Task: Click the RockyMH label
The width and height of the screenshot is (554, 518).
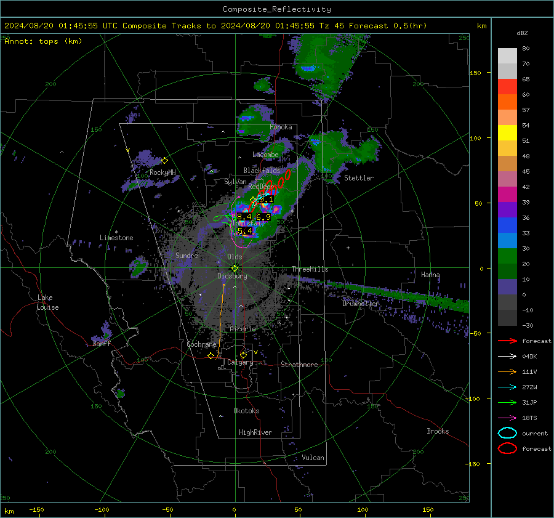Action: pos(163,172)
